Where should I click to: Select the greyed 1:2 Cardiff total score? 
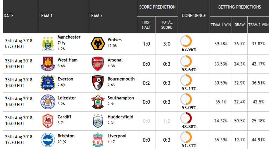167,121
